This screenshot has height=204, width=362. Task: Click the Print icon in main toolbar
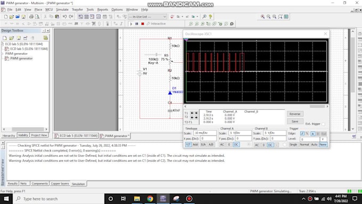[x=31, y=16]
